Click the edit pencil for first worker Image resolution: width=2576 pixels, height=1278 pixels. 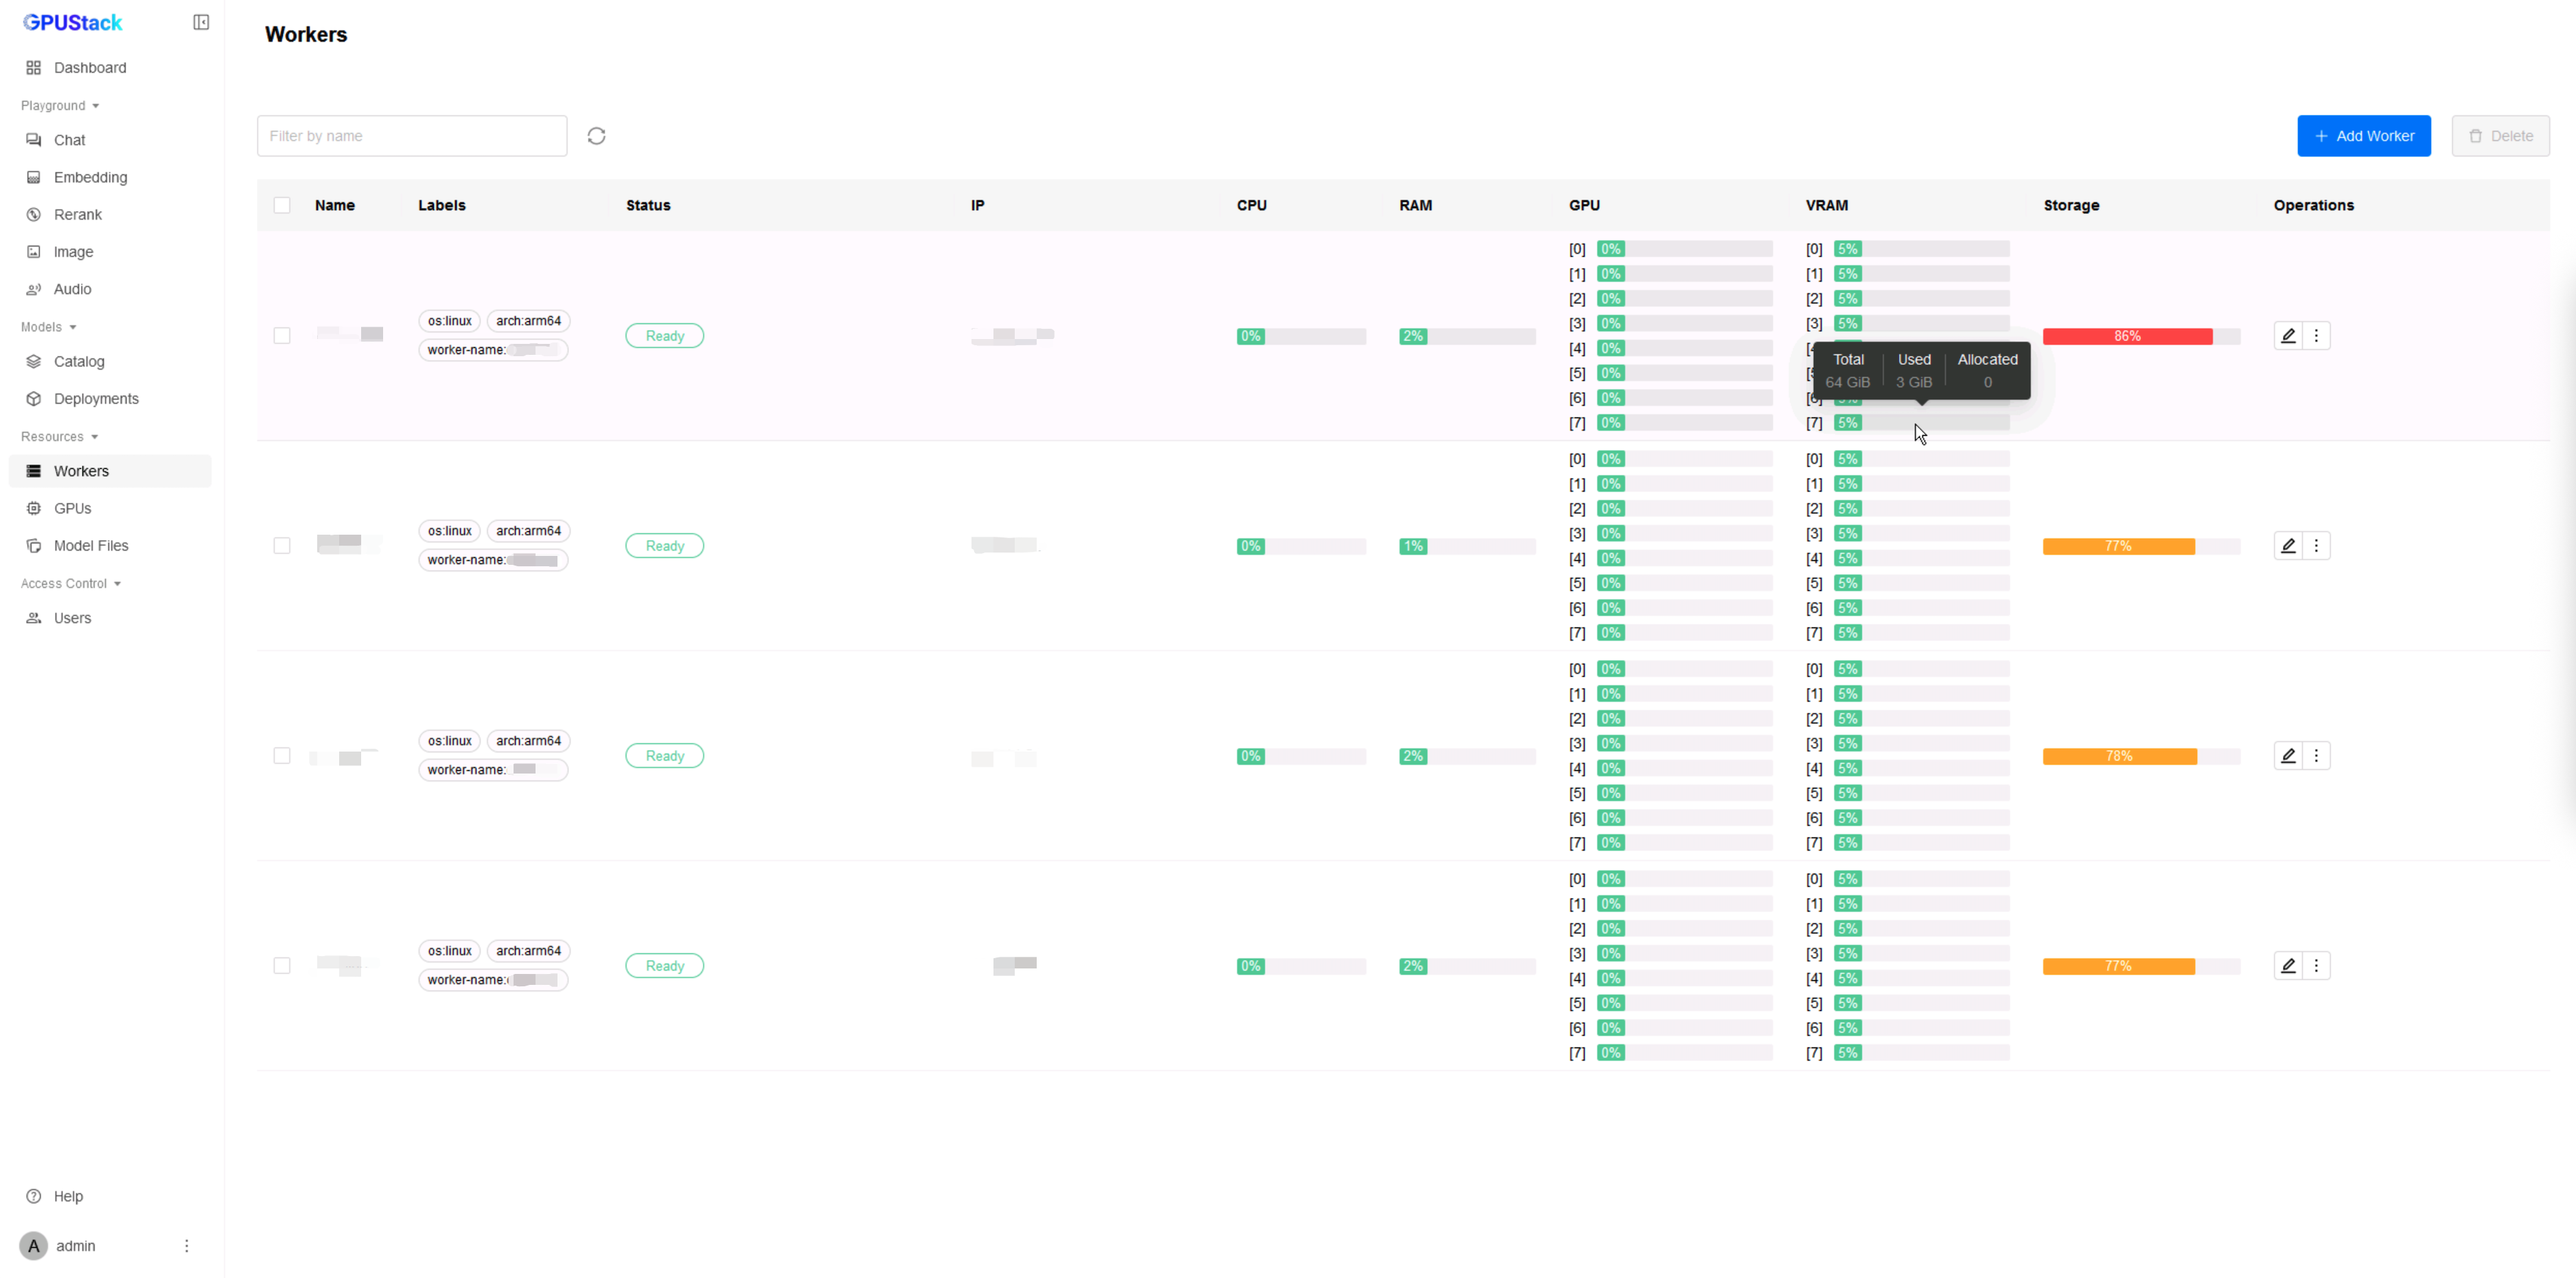pyautogui.click(x=2288, y=336)
